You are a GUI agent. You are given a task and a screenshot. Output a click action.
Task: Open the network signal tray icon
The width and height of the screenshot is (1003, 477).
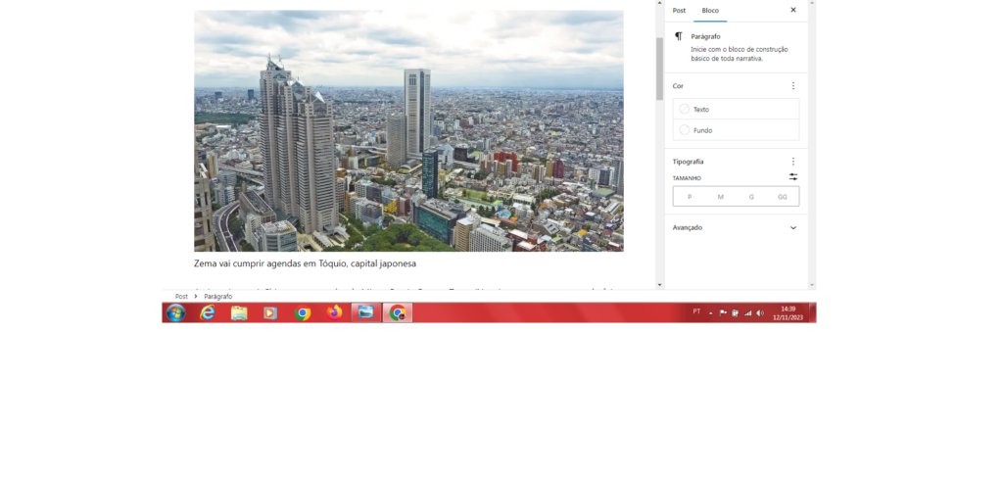click(747, 312)
